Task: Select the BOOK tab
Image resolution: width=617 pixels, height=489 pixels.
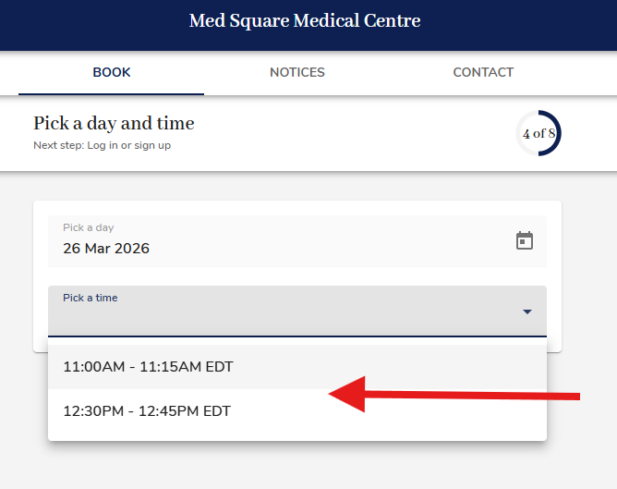Action: (112, 72)
